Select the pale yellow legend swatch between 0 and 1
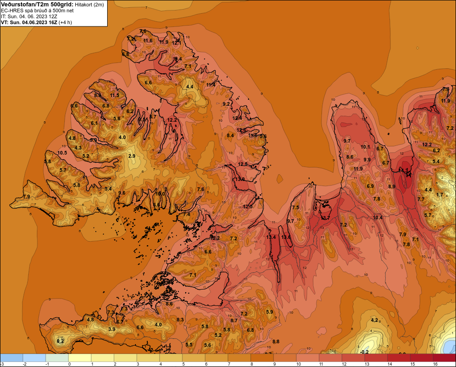The width and height of the screenshot is (456, 367). pos(80,358)
